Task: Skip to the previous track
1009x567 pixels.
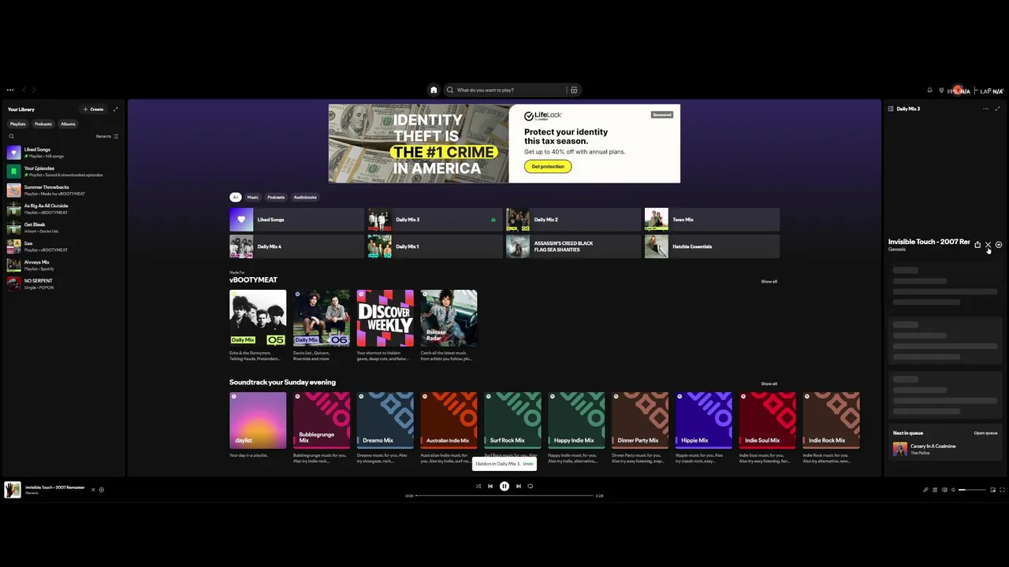Action: [x=490, y=487]
